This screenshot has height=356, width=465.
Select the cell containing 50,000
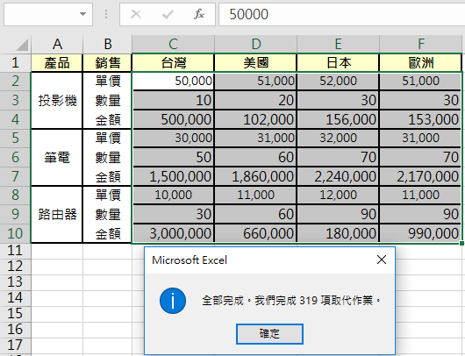pyautogui.click(x=173, y=81)
